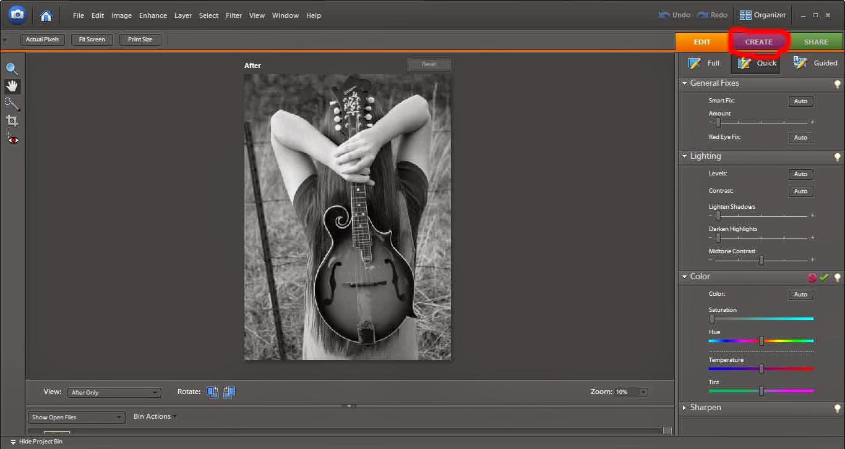Select the Zoom magnifier tool

pyautogui.click(x=12, y=69)
